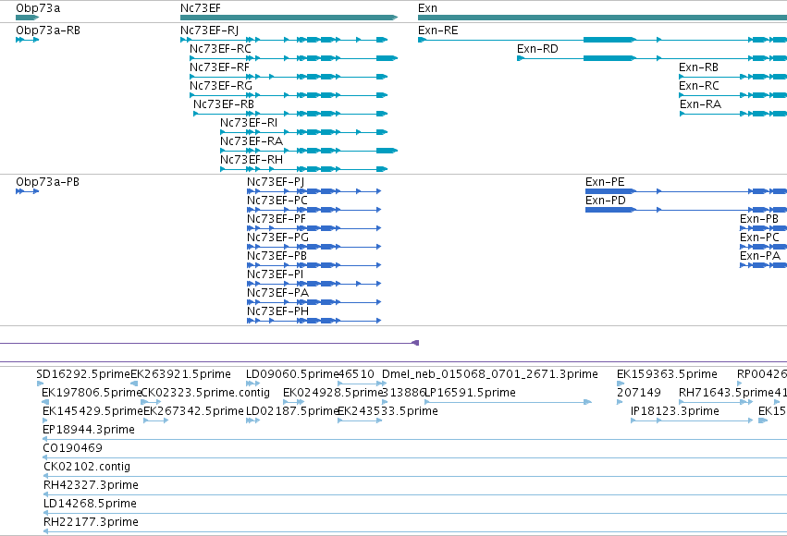Click the Nc73EF-PI protein label
The height and width of the screenshot is (536, 787).
[x=275, y=274]
